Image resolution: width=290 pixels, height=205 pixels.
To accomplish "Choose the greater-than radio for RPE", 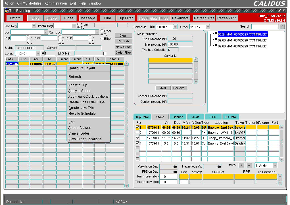I will pyautogui.click(x=90, y=37).
